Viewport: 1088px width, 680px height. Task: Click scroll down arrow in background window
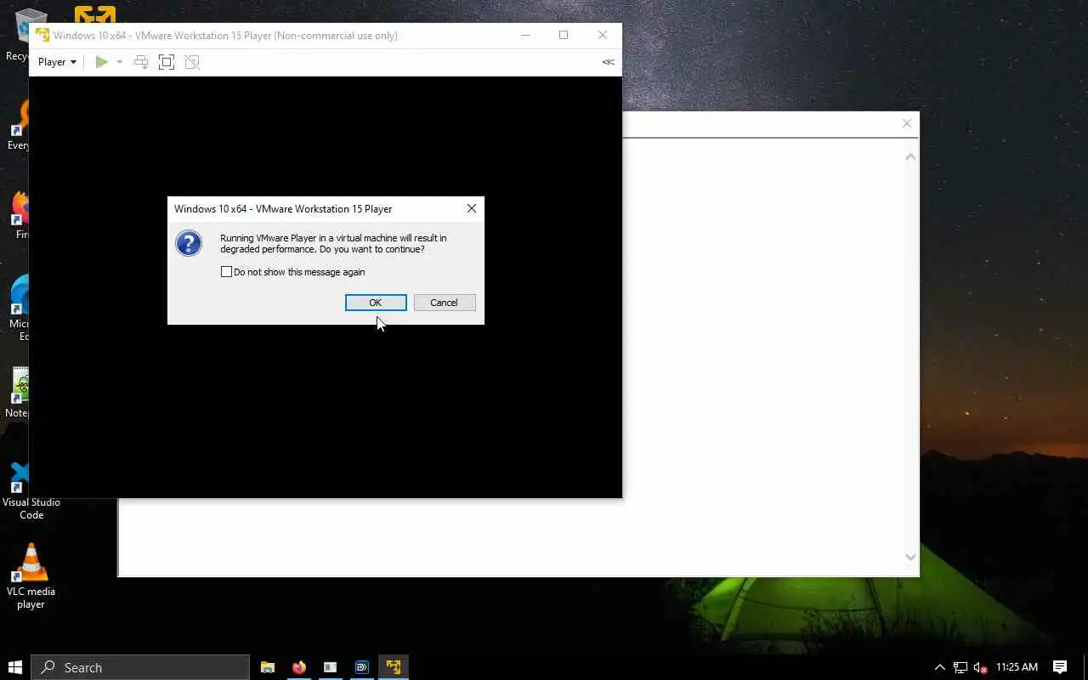pyautogui.click(x=910, y=558)
